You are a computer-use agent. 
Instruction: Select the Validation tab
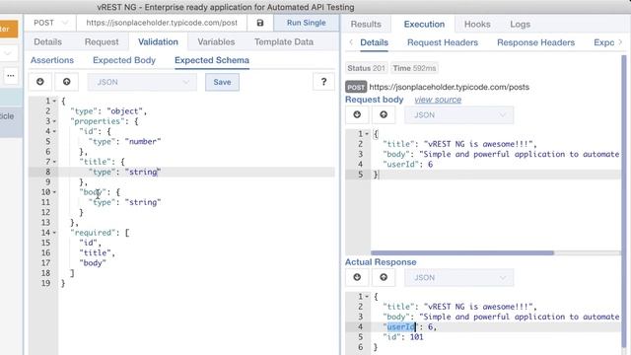[158, 41]
